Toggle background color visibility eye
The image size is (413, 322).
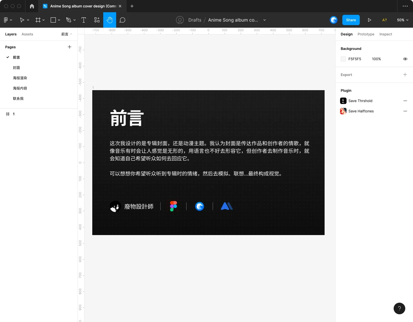405,59
